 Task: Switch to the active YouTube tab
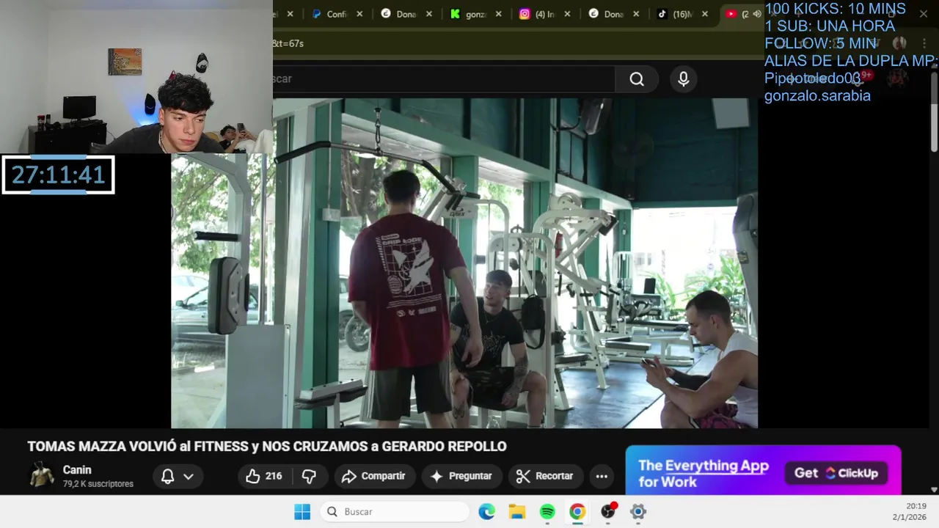(741, 14)
